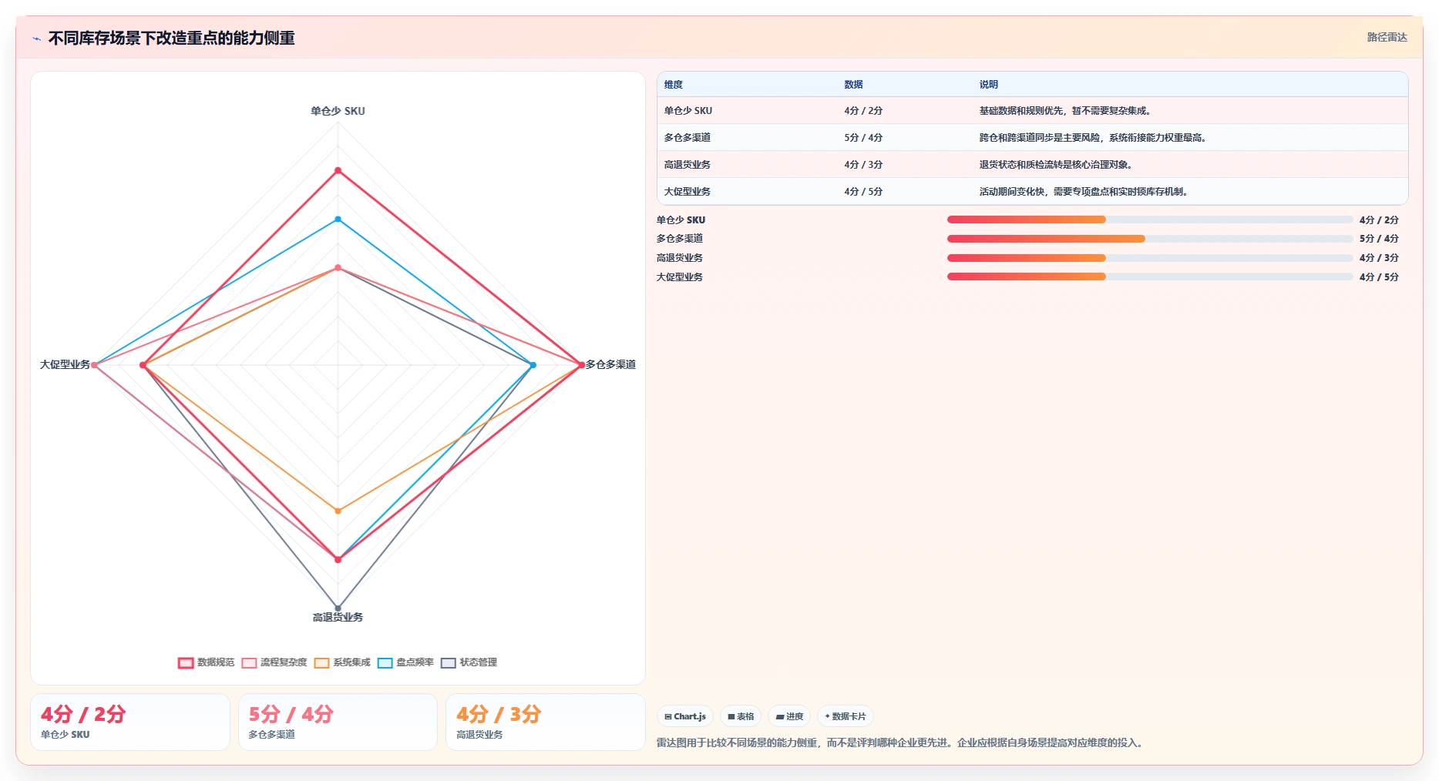Click progress label 大促型业务 left of bar
Viewport: 1439px width, 781px height.
680,277
